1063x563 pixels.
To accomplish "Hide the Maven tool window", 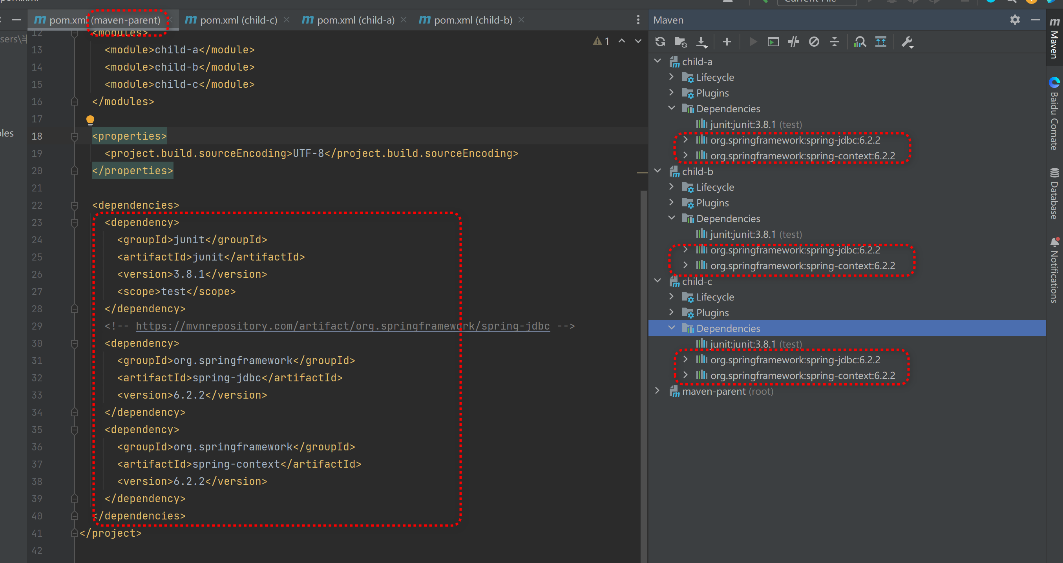I will coord(1036,20).
